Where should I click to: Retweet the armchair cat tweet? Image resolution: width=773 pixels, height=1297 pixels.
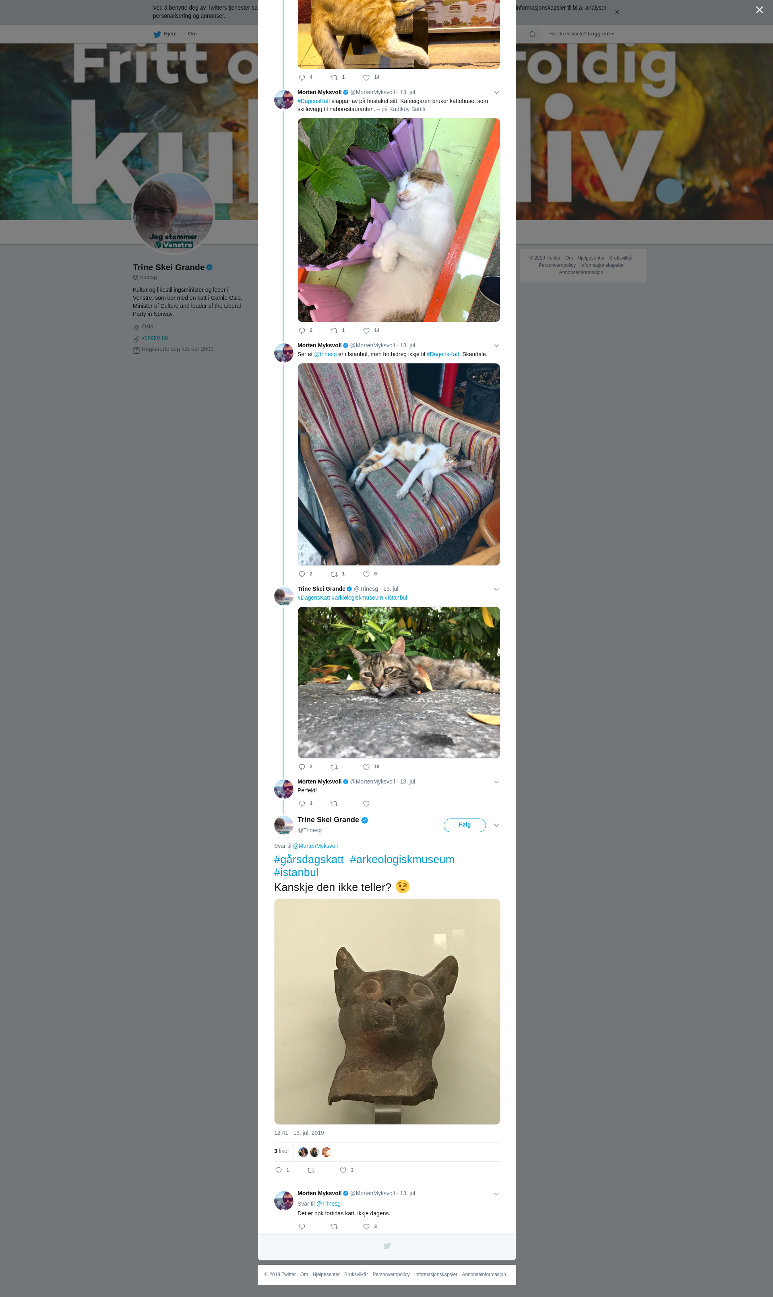(x=335, y=574)
